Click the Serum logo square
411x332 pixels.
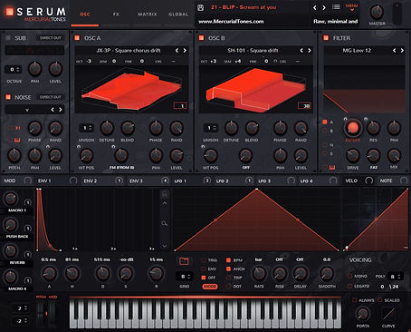point(10,12)
